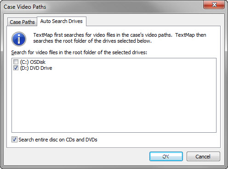
Task: Enable the (C:) OSDisk checkbox
Action: pyautogui.click(x=16, y=62)
